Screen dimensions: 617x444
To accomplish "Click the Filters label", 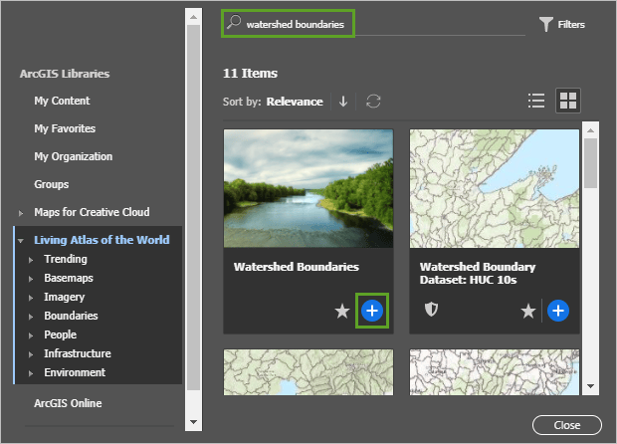I will [x=571, y=25].
